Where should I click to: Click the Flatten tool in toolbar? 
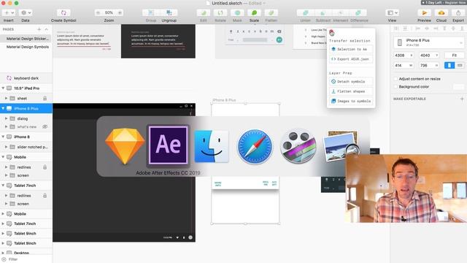271,13
